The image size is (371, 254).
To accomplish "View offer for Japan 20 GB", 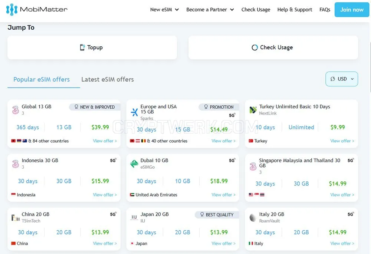I will pyautogui.click(x=224, y=243).
